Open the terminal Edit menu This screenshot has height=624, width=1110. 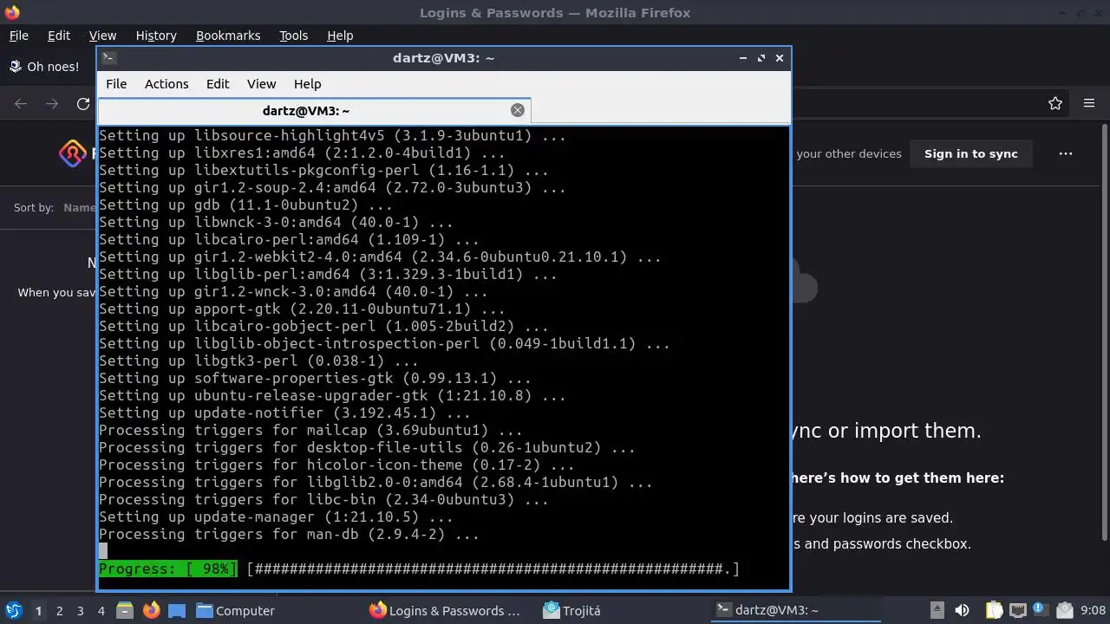coord(218,84)
